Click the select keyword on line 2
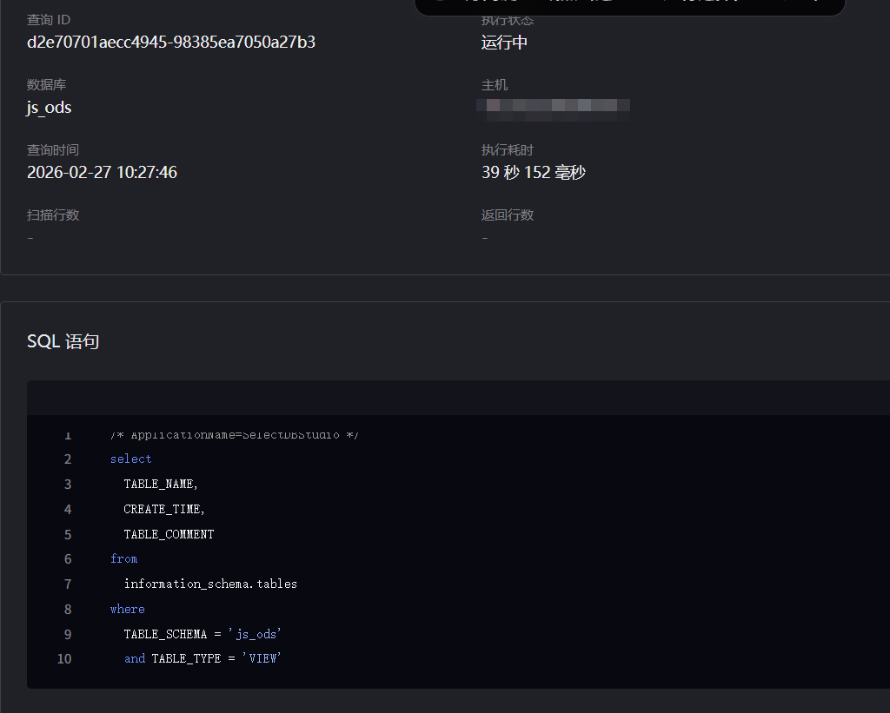Screen dimensions: 890x713 coord(131,459)
